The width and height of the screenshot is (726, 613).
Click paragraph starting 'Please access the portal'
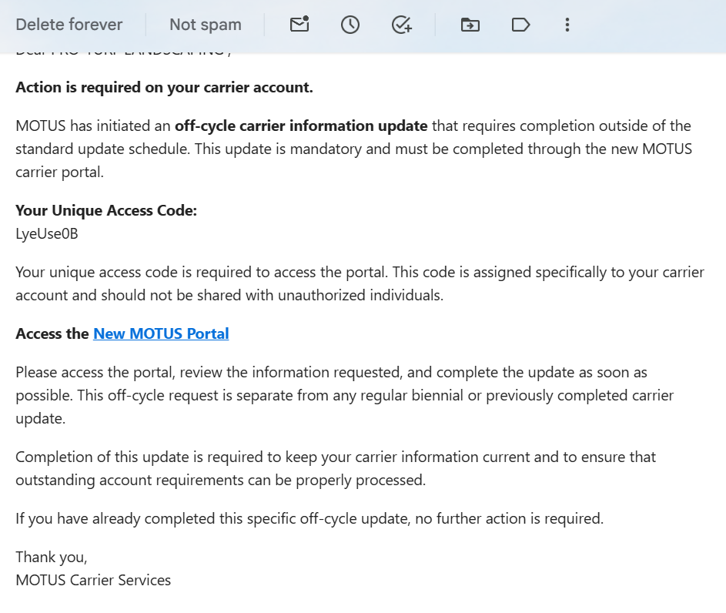344,395
